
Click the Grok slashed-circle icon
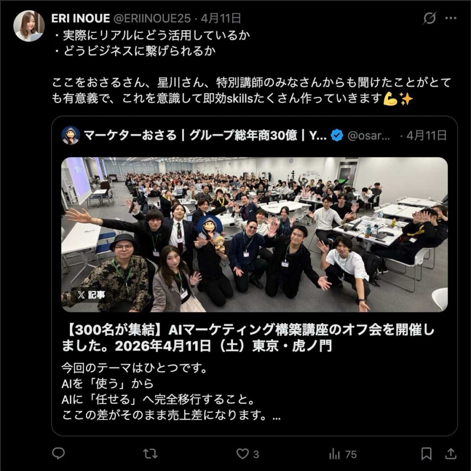pyautogui.click(x=429, y=18)
